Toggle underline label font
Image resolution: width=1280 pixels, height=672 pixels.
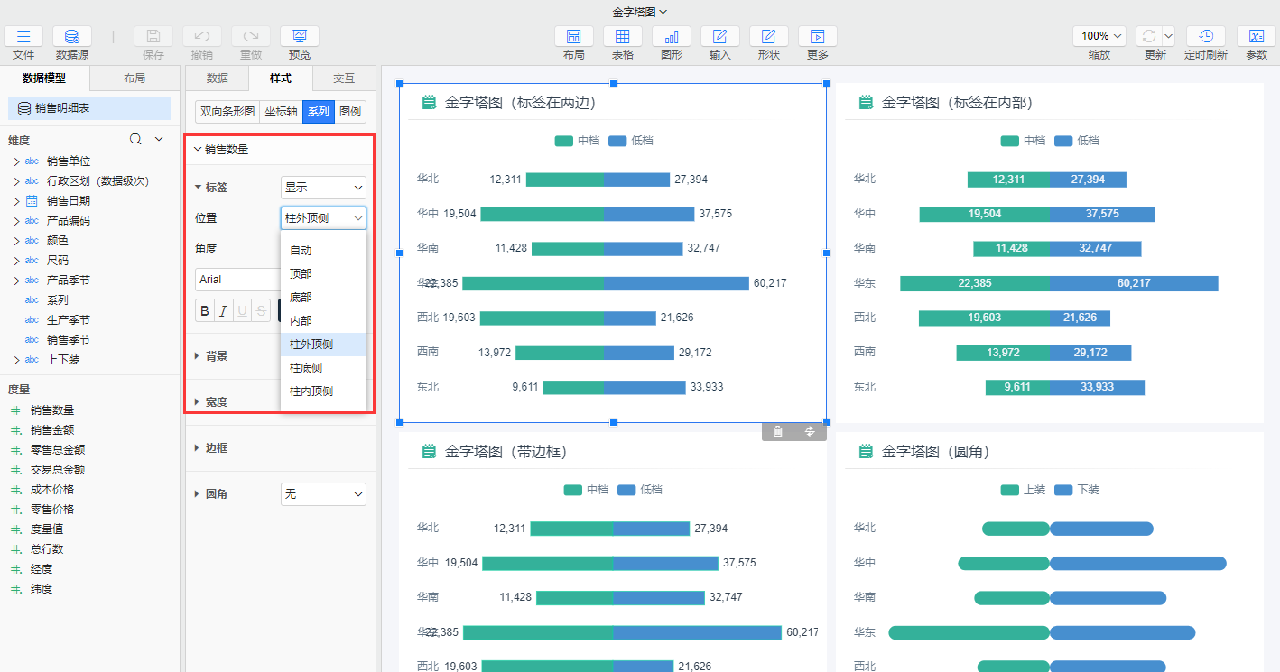click(x=242, y=311)
